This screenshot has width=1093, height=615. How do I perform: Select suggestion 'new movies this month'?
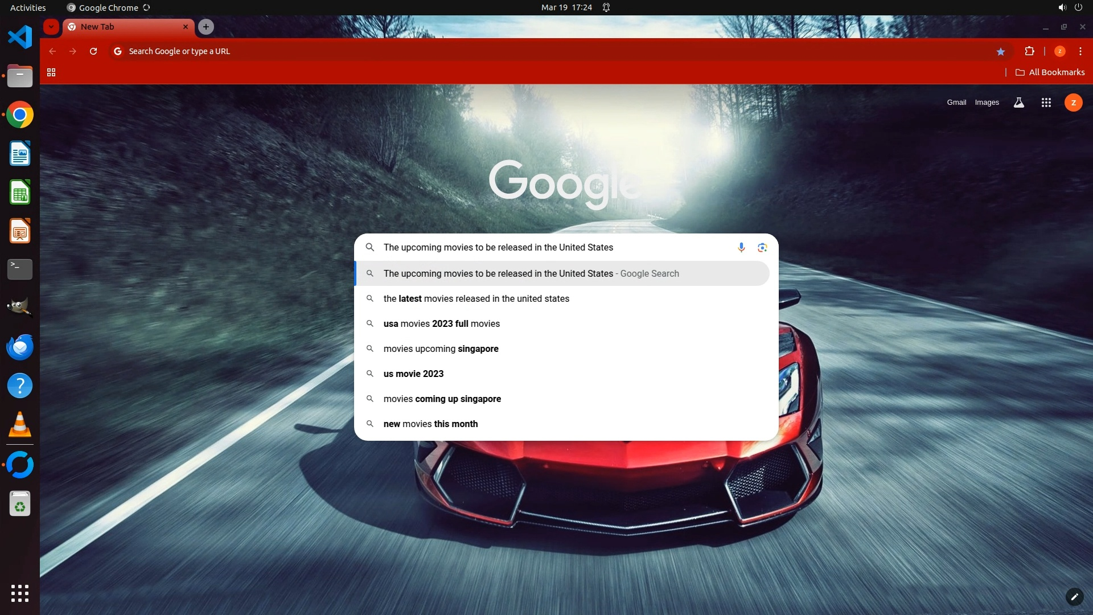pyautogui.click(x=430, y=424)
